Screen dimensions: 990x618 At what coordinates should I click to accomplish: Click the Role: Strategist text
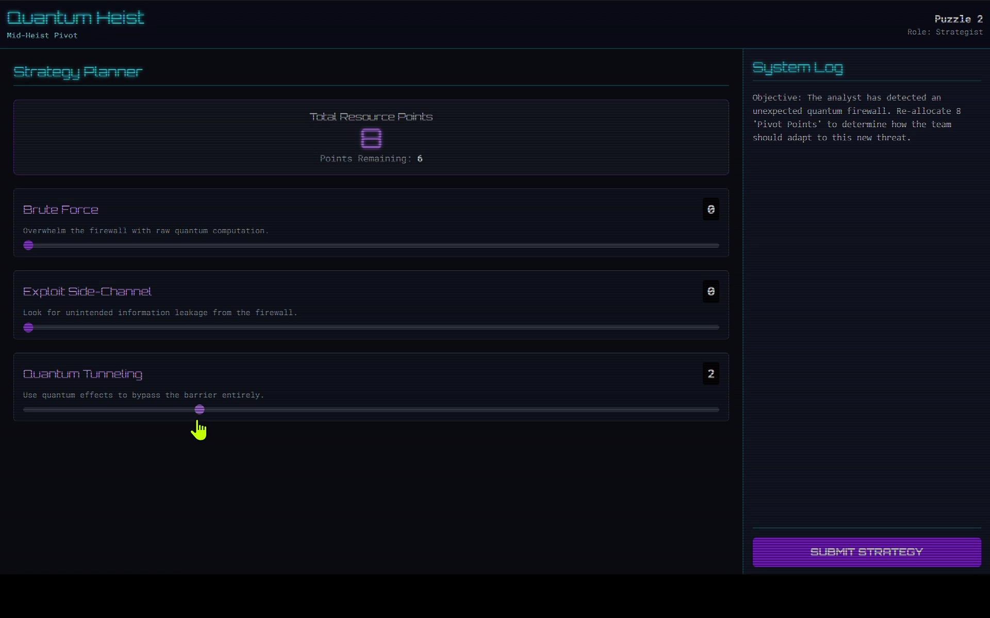point(945,32)
